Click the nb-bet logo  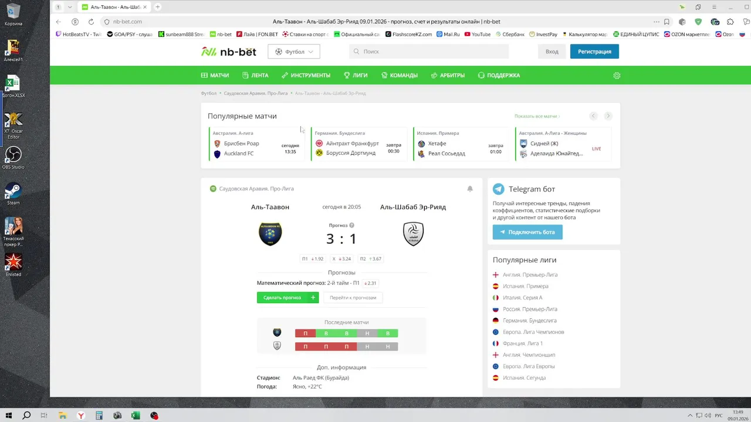229,52
